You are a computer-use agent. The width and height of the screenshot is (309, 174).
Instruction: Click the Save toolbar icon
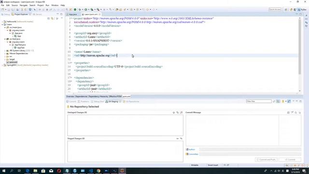(9, 10)
